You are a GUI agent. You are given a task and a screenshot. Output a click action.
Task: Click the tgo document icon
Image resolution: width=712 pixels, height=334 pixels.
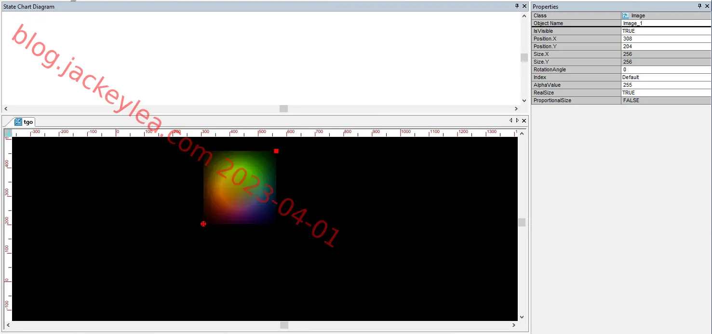point(18,122)
